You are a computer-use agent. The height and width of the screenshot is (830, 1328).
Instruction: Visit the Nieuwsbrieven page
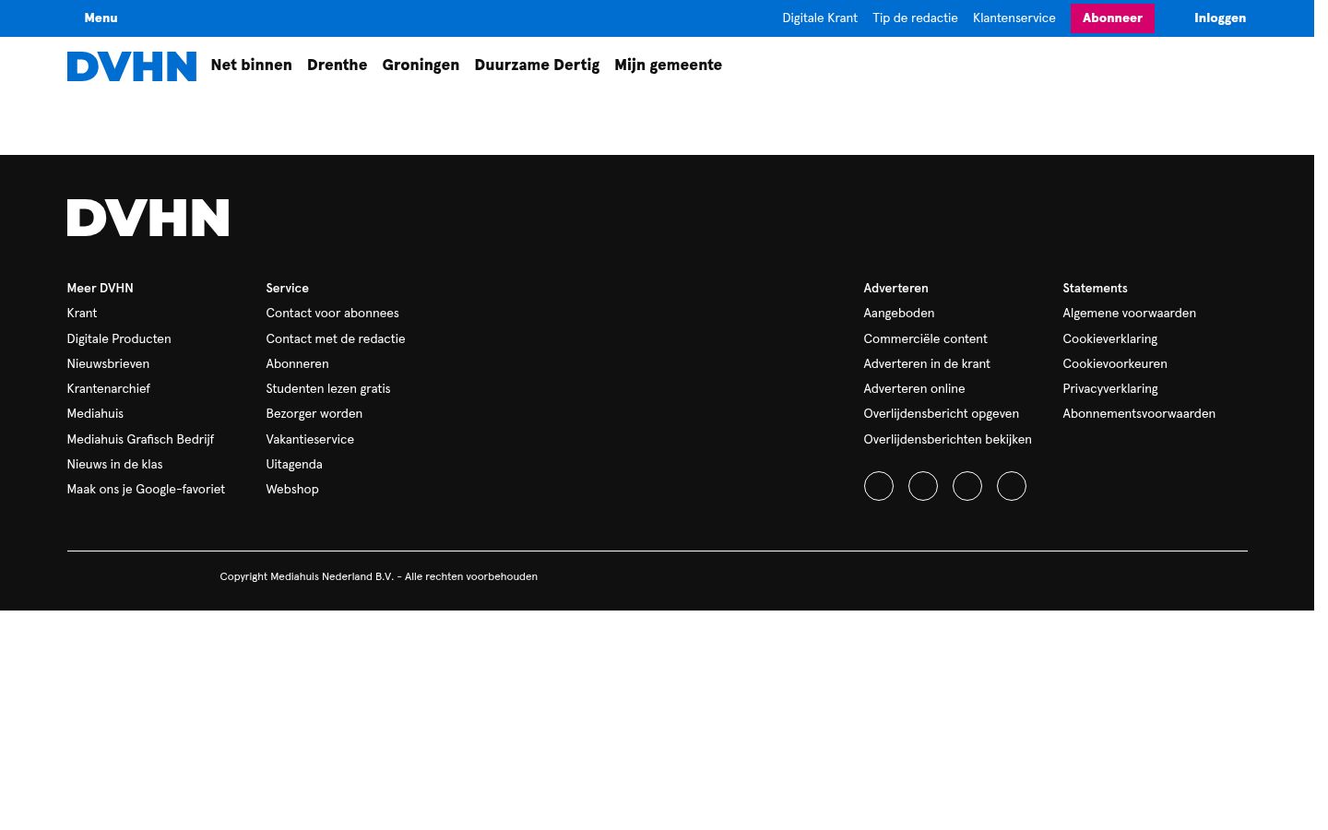coord(108,364)
